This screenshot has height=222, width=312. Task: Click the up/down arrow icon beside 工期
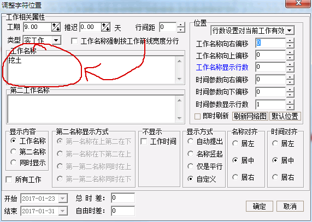coord(56,27)
